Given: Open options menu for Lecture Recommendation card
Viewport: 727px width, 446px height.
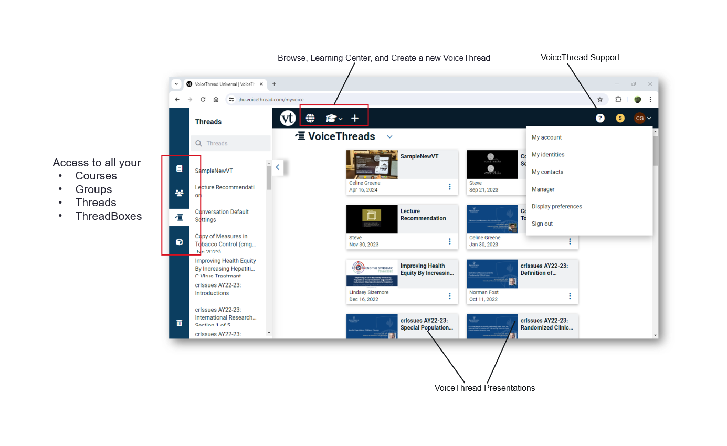Looking at the screenshot, I should pos(450,241).
